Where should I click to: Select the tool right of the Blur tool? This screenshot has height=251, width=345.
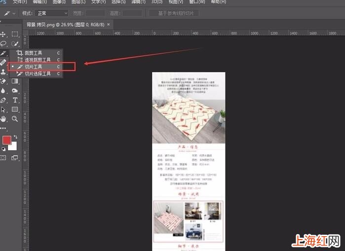click(x=15, y=90)
